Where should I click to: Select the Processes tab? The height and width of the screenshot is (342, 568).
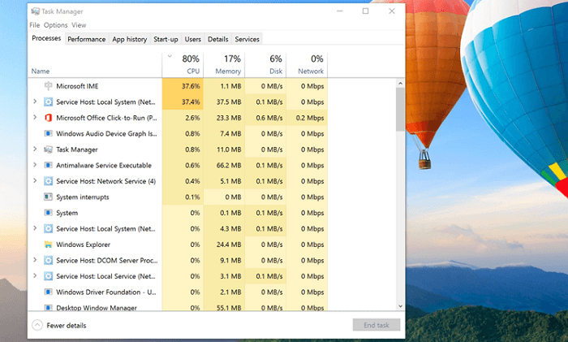pos(46,38)
